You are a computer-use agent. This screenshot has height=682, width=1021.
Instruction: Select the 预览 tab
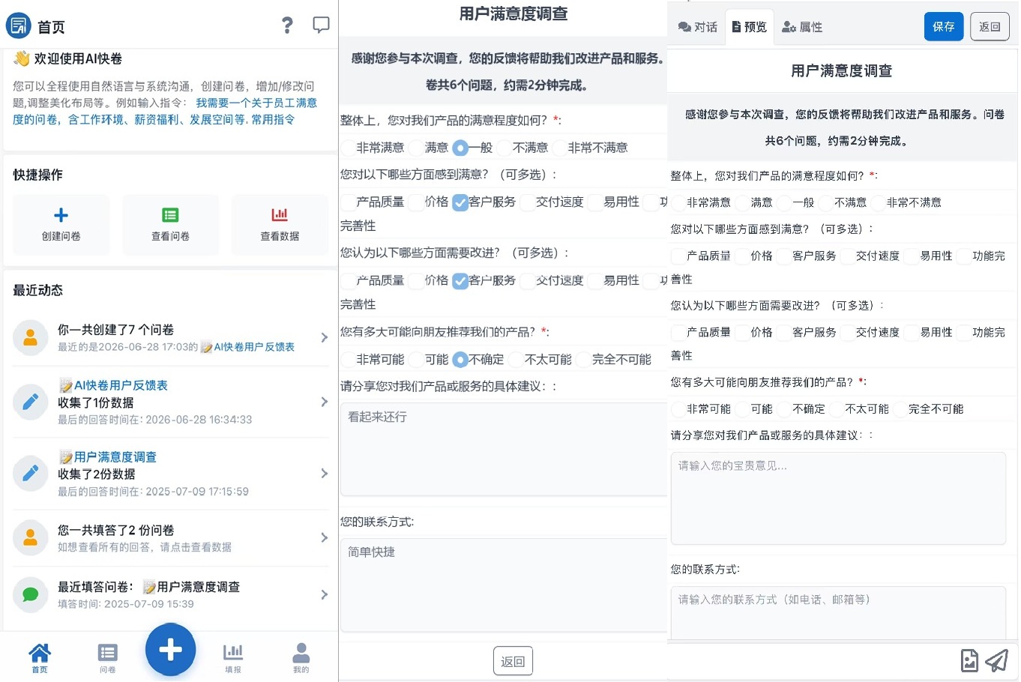[749, 27]
